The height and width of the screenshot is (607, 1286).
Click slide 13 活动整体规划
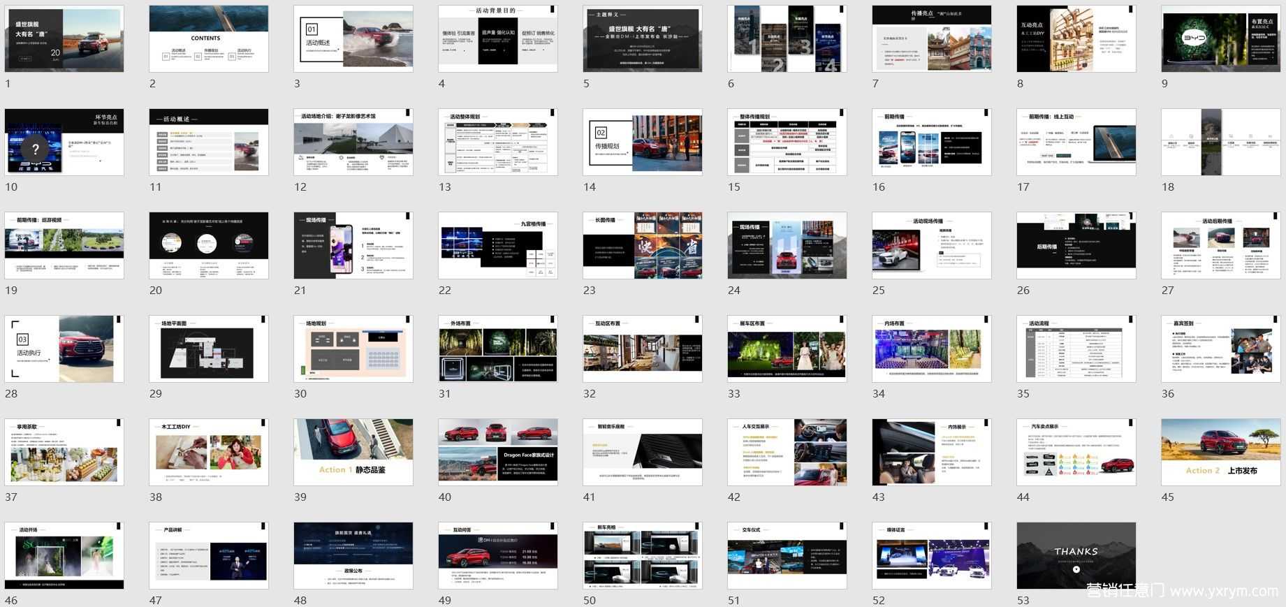click(x=498, y=142)
